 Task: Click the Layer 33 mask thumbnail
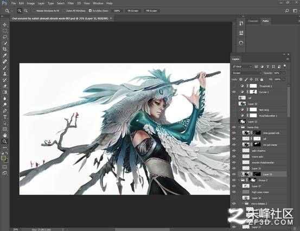point(257,174)
